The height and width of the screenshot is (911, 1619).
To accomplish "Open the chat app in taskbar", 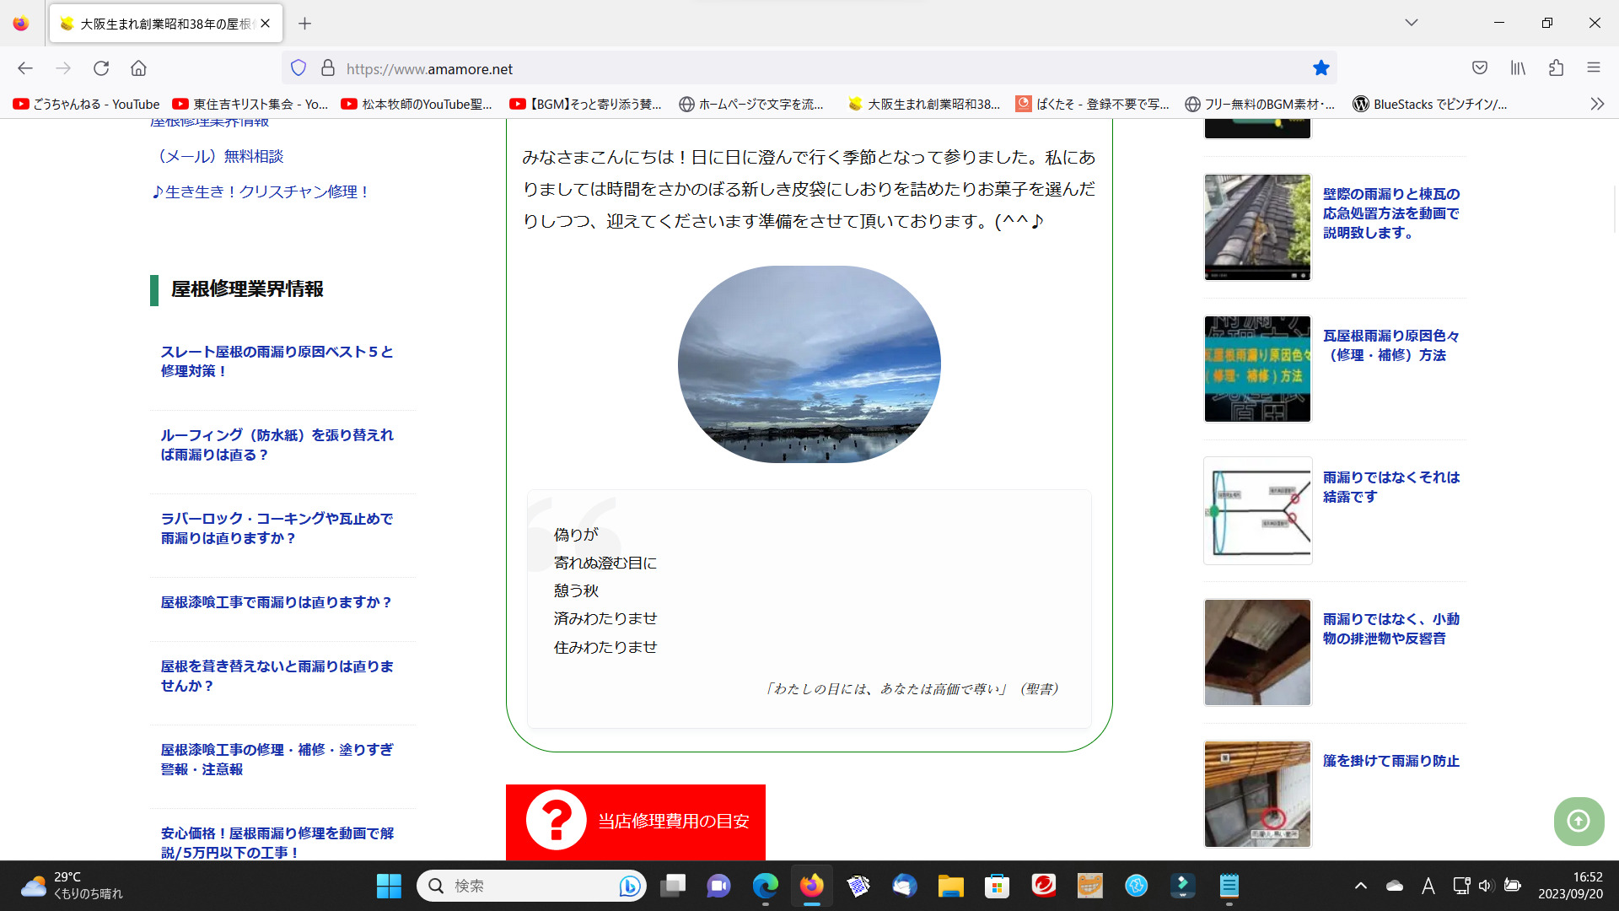I will tap(718, 886).
